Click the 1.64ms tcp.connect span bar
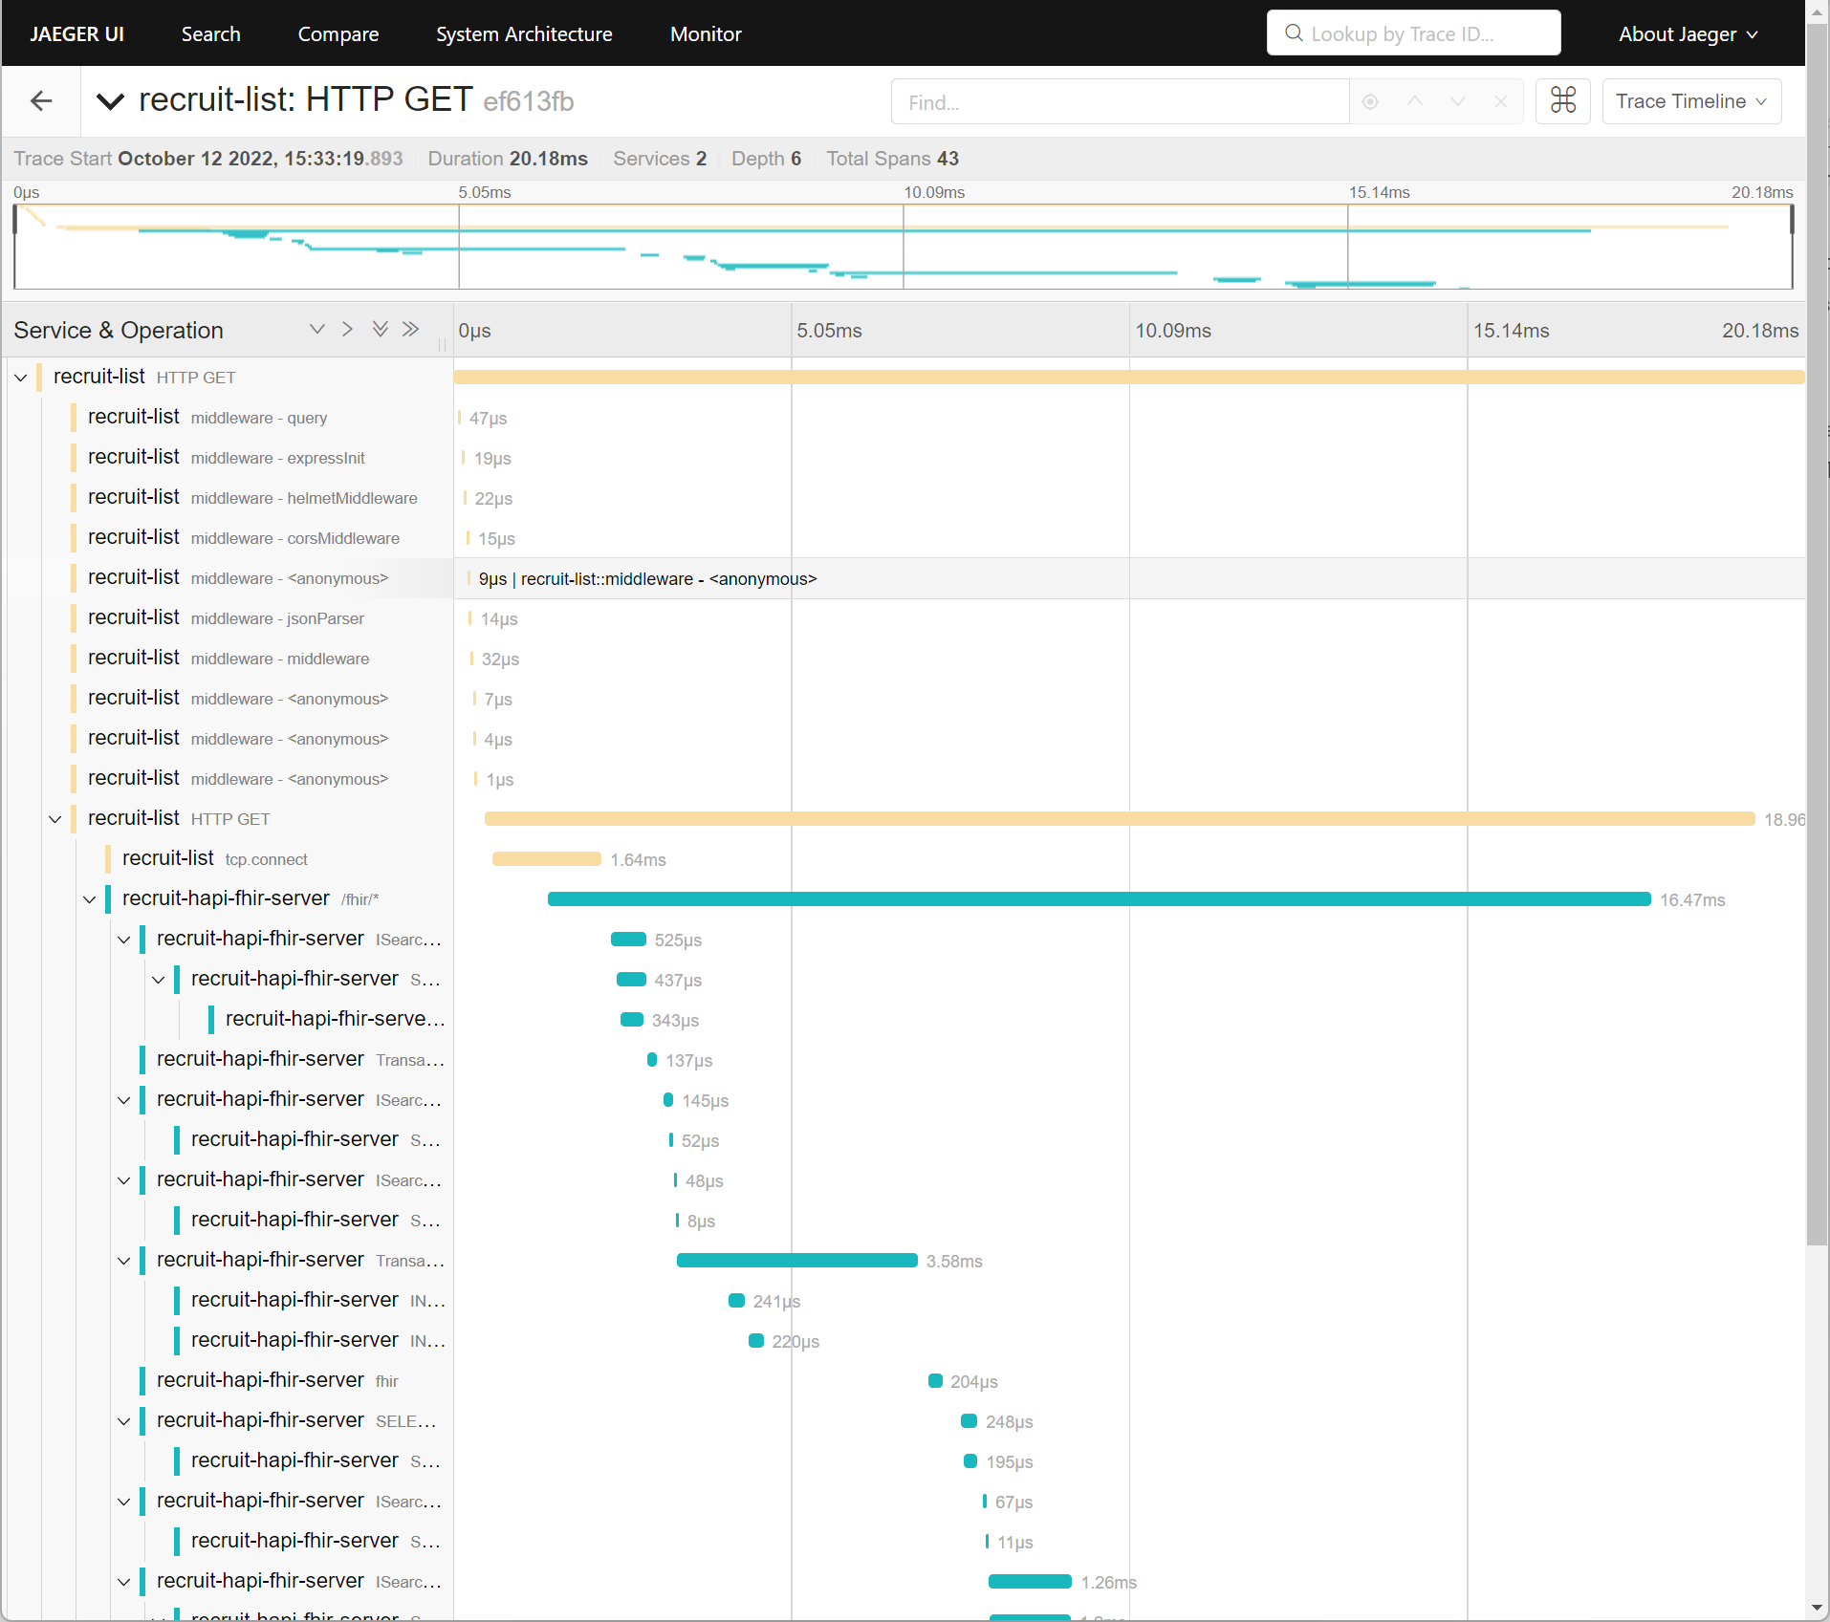Screen dimensions: 1830x1622 click(546, 859)
